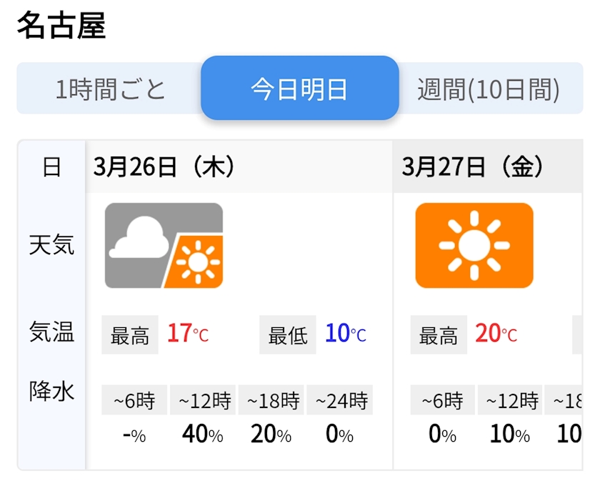Click the 10℃ low temperature value
600x481 pixels.
tap(345, 334)
